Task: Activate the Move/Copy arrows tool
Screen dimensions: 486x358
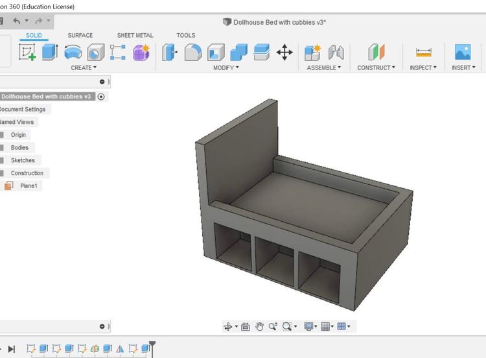Action: 284,53
